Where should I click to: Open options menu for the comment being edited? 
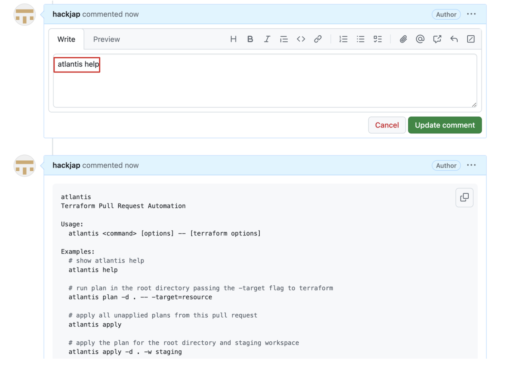471,14
